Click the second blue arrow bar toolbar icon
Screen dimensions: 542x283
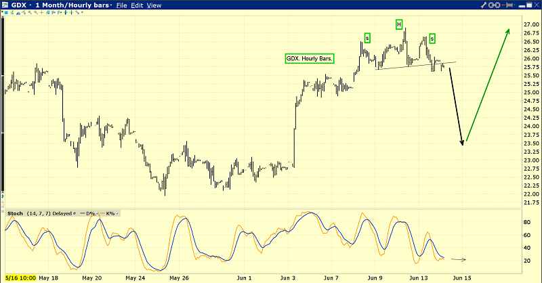coord(60,12)
